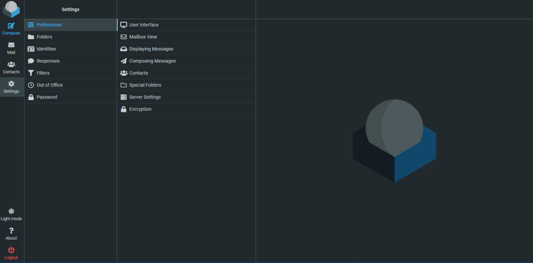Open Out of Office settings
The image size is (533, 263).
49,85
